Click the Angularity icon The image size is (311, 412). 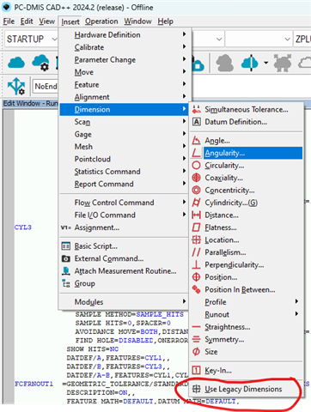tap(196, 153)
